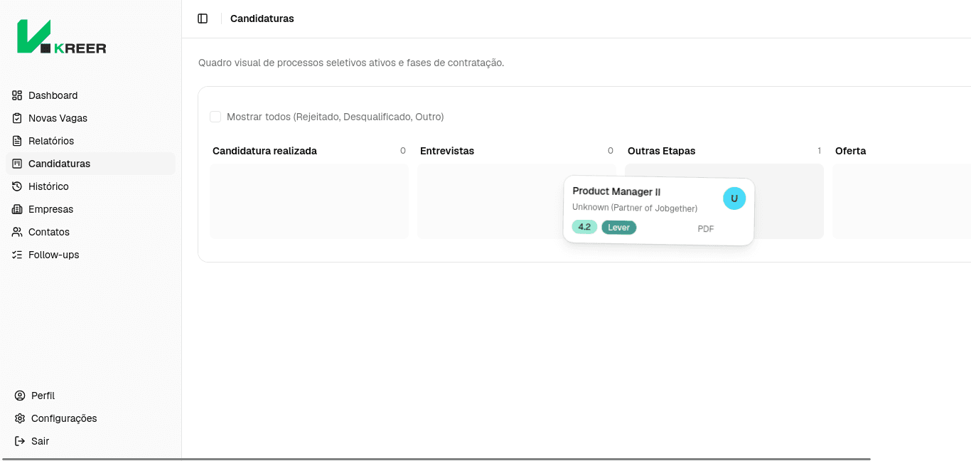Click the Histórico clock icon
The image size is (971, 461).
pyautogui.click(x=17, y=186)
